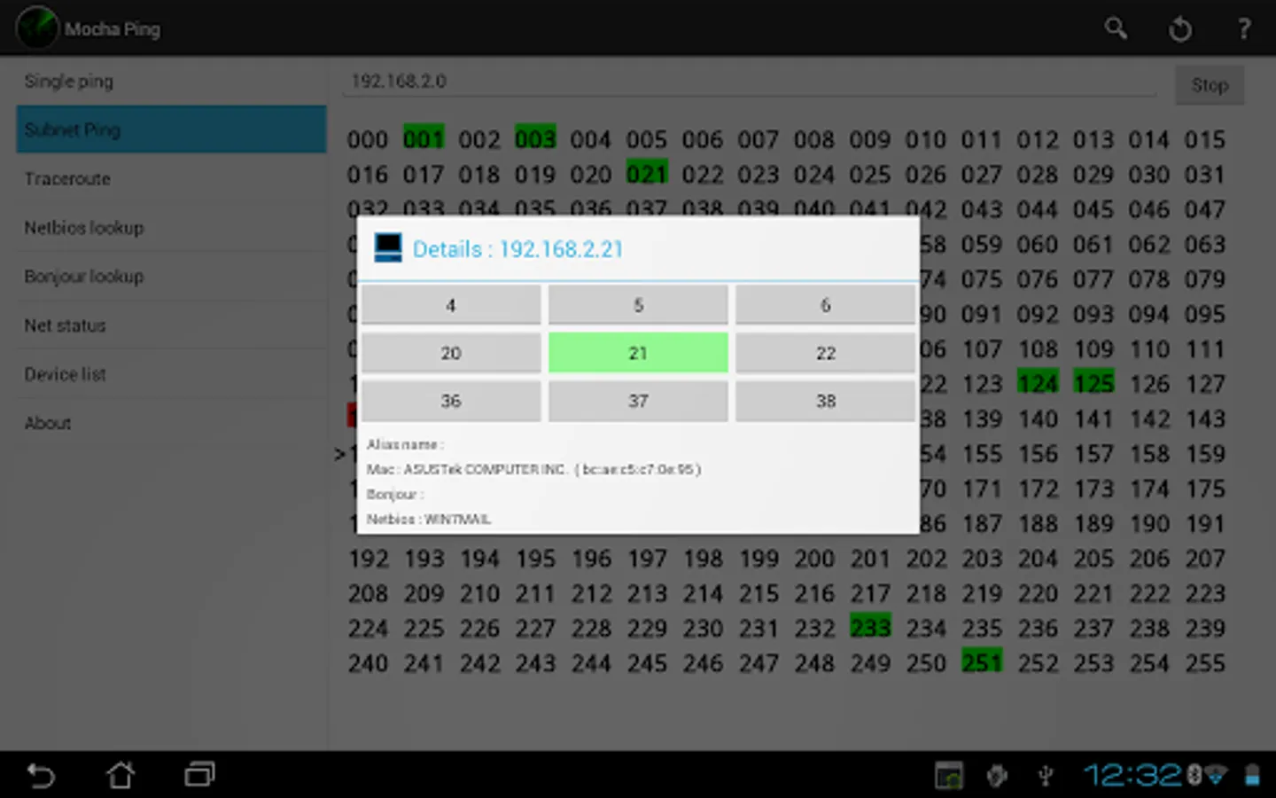Open help question mark icon

[x=1244, y=28]
